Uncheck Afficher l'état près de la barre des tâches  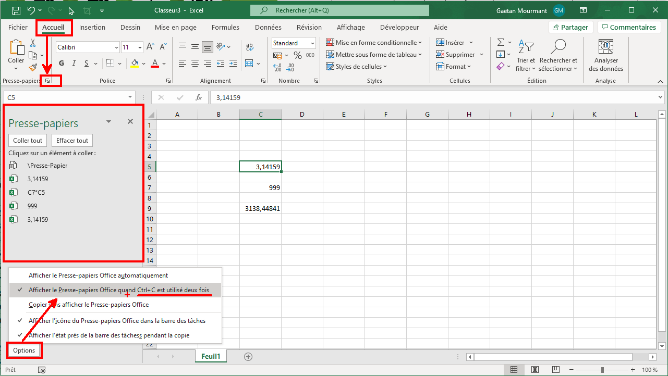[115, 335]
